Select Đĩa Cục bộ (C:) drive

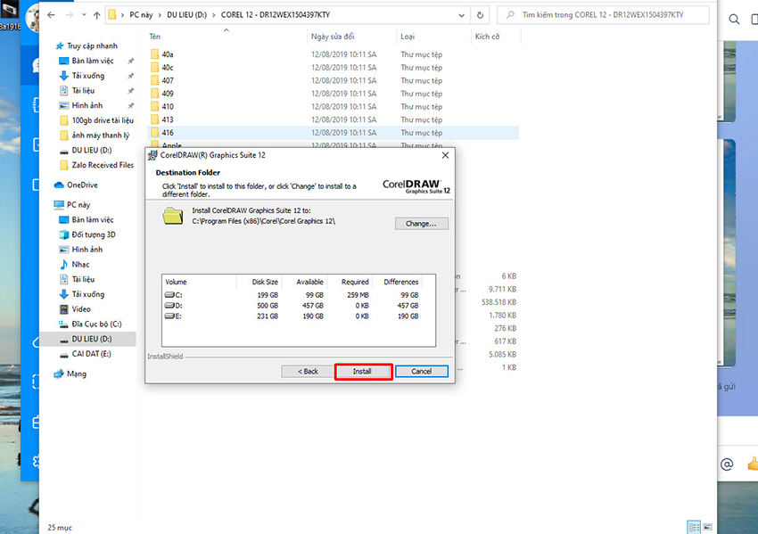click(x=96, y=324)
